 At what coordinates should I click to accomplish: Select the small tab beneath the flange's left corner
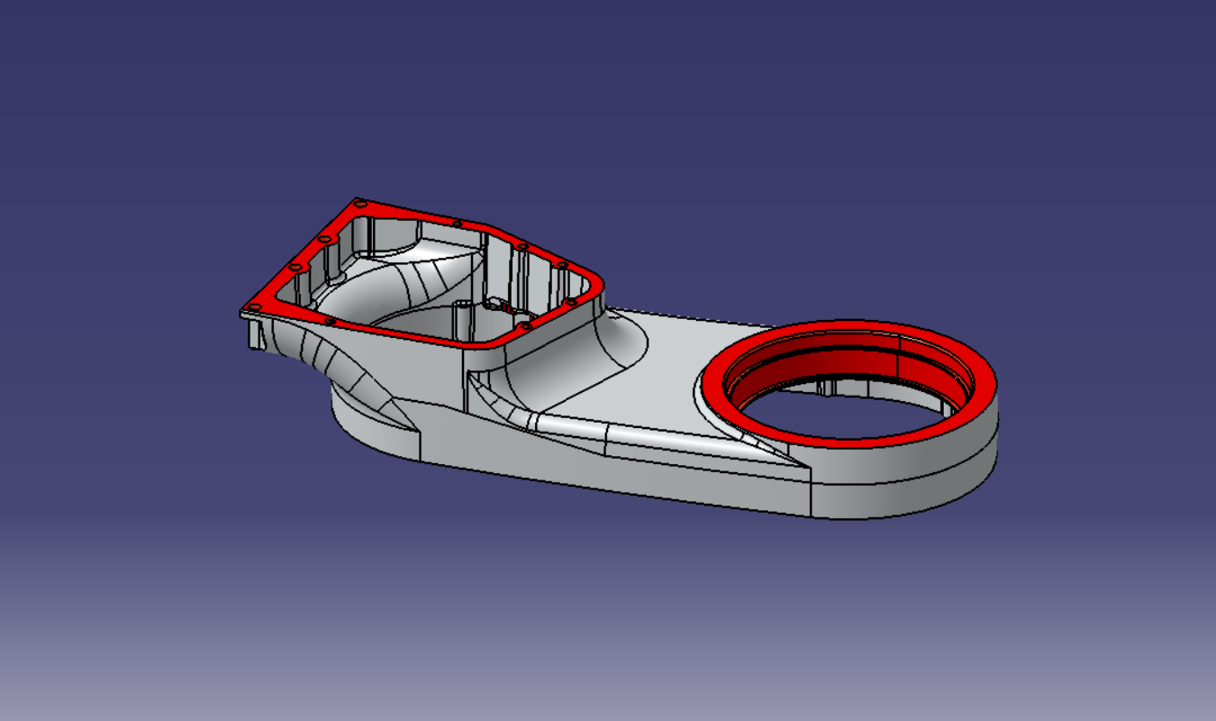coord(255,334)
